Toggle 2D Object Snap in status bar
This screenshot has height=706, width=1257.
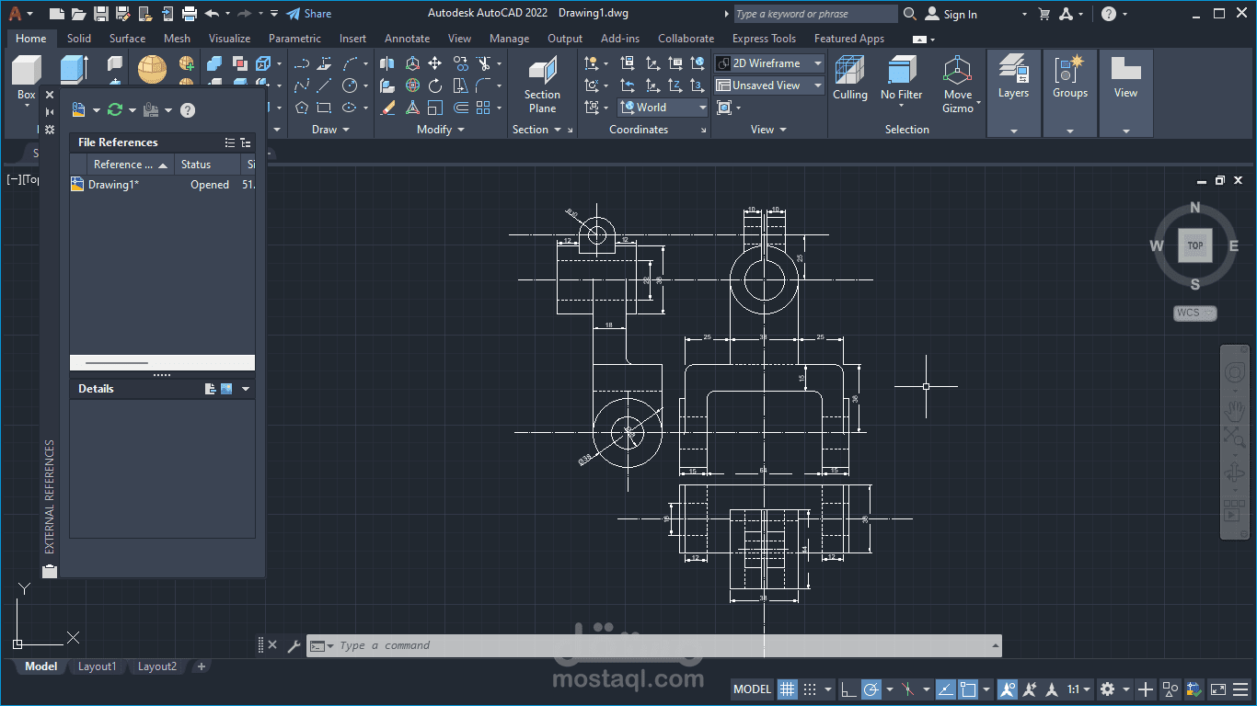tap(968, 689)
